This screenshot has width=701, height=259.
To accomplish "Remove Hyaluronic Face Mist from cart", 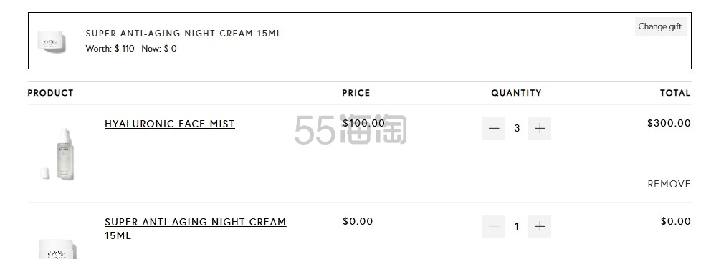I will (669, 184).
